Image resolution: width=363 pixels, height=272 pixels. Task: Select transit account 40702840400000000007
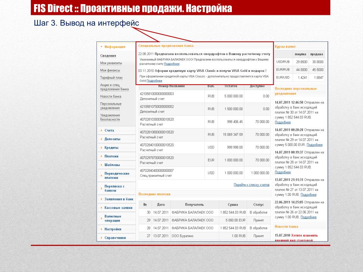[157, 171]
